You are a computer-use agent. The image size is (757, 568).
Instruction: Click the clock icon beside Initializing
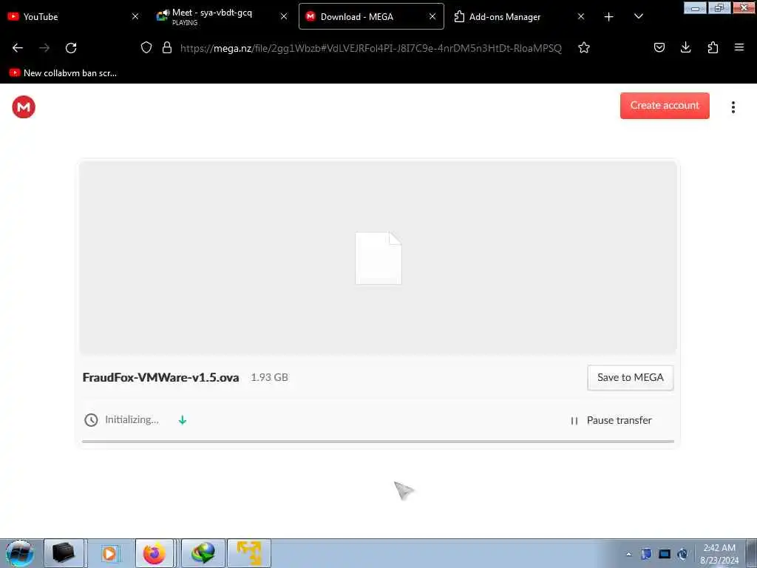pos(91,420)
